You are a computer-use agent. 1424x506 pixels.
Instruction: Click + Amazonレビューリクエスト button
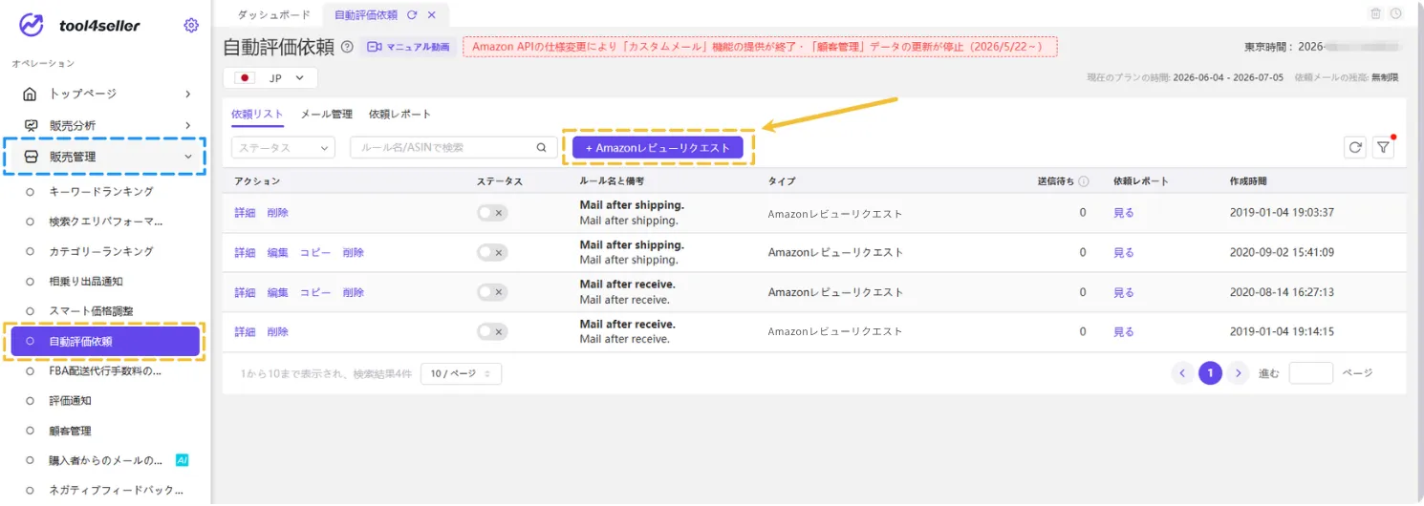658,147
